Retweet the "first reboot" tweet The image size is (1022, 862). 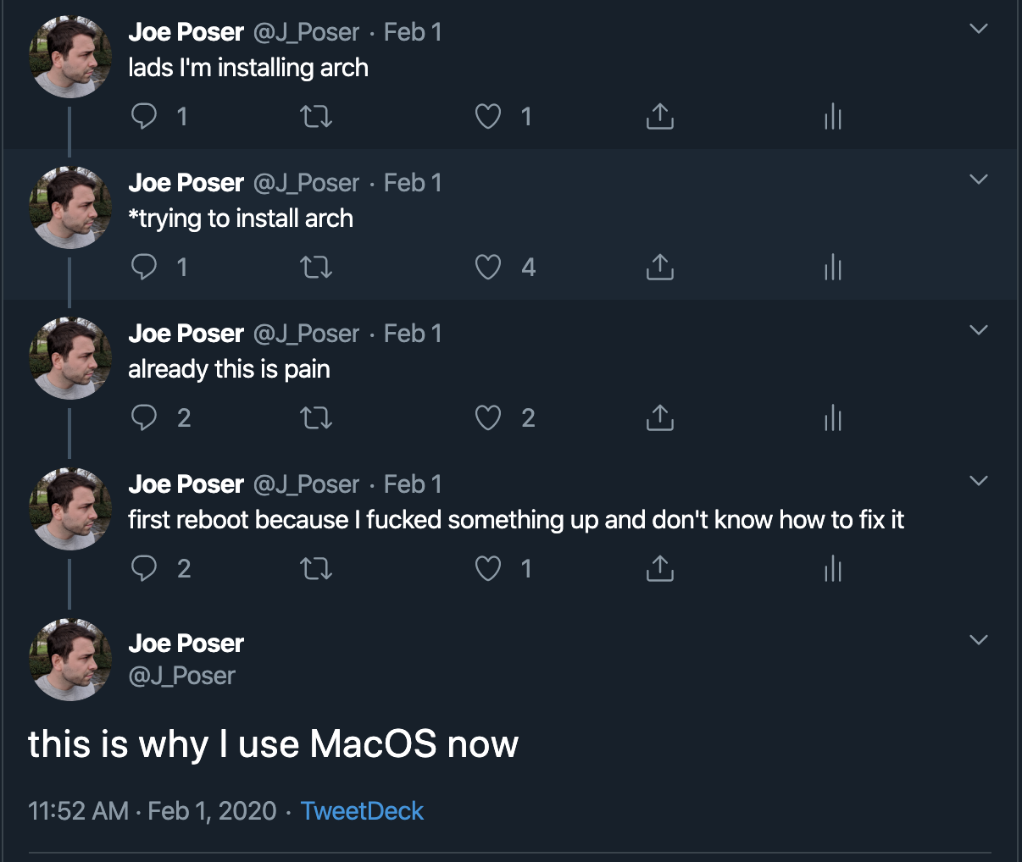tap(316, 569)
